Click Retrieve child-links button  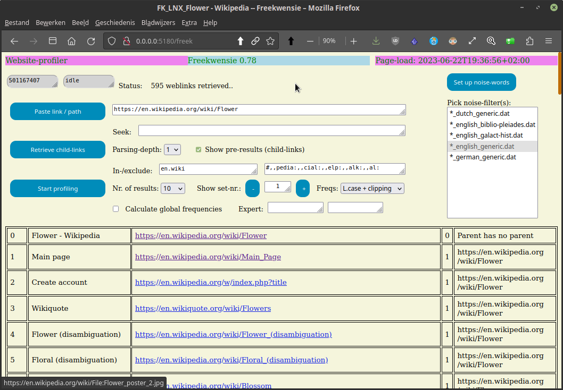[x=58, y=150]
